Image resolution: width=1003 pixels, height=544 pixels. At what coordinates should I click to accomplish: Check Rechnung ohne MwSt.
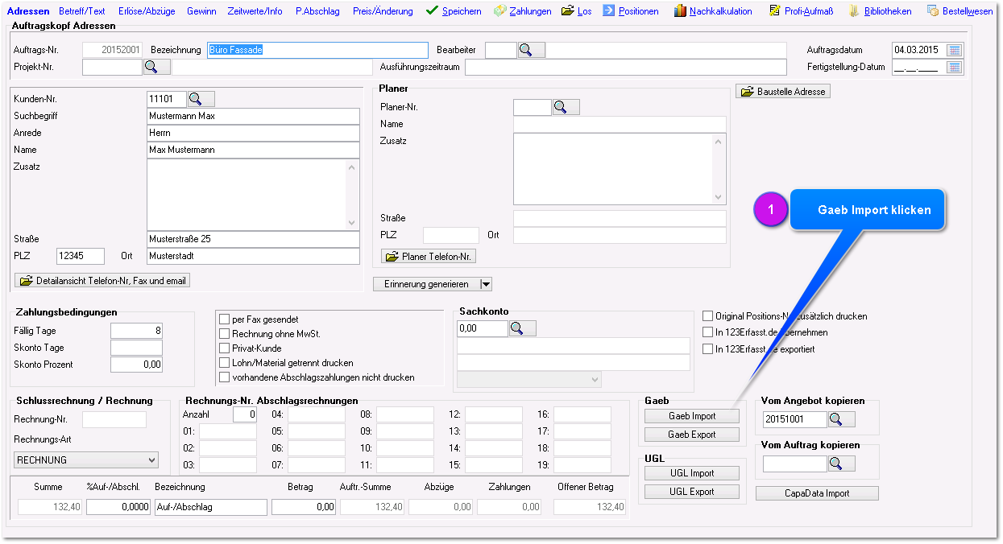point(225,334)
